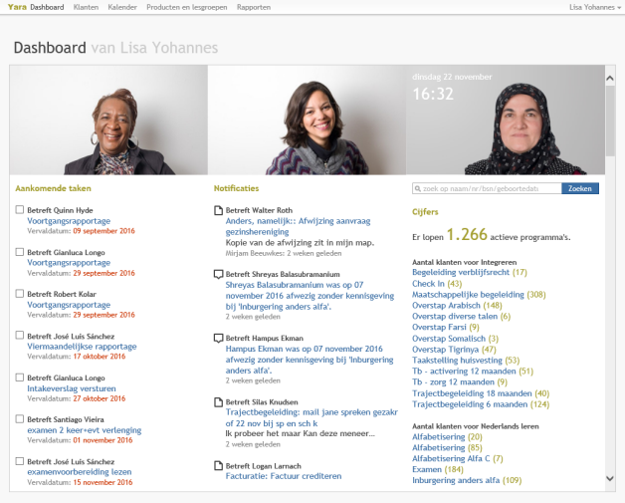Open Viermaandelijkse rapportage link
Screen dimensions: 625x503
(x=82, y=347)
